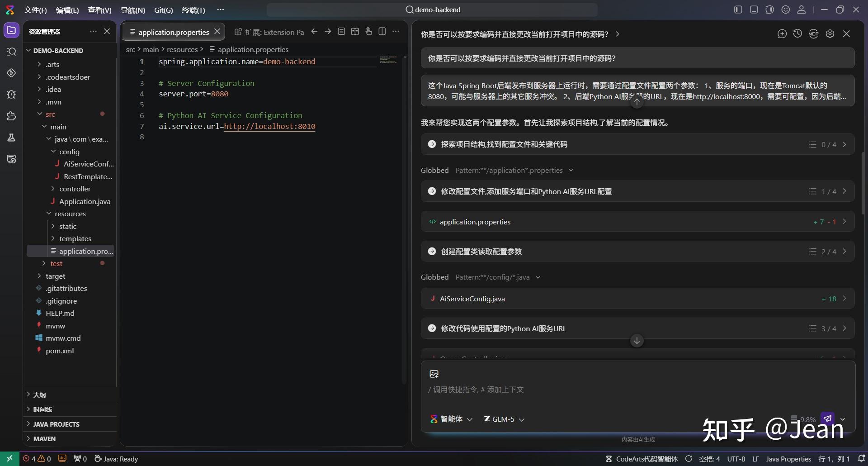Image resolution: width=868 pixels, height=466 pixels.
Task: Click the send message button
Action: point(828,418)
